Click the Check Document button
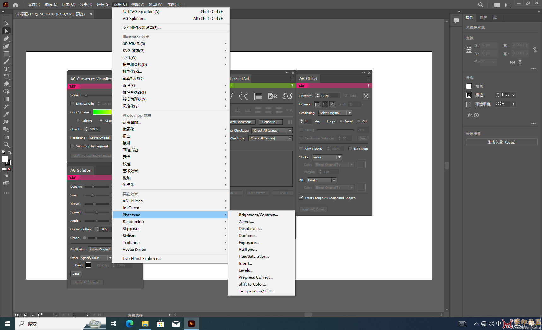 pyautogui.click(x=242, y=122)
